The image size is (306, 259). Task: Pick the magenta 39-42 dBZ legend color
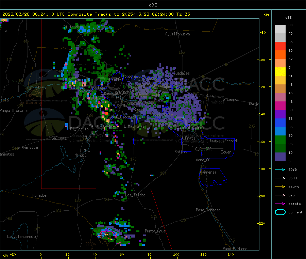point(280,106)
